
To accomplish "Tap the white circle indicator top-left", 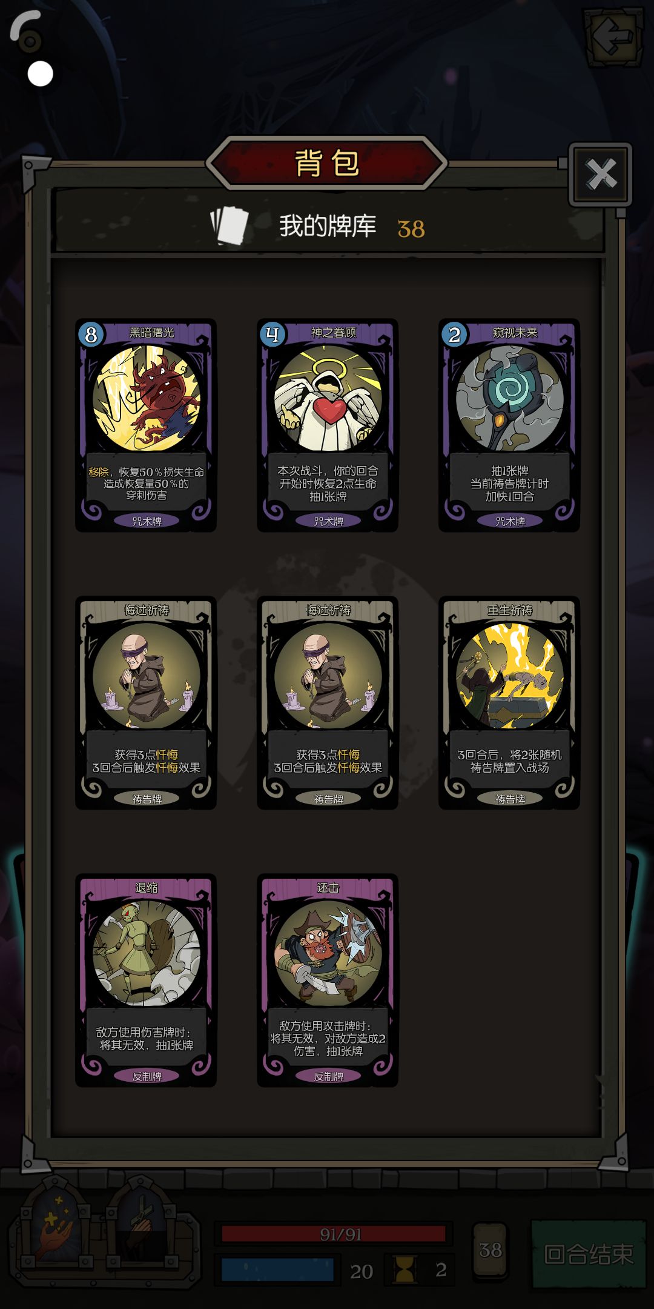I will tap(41, 74).
